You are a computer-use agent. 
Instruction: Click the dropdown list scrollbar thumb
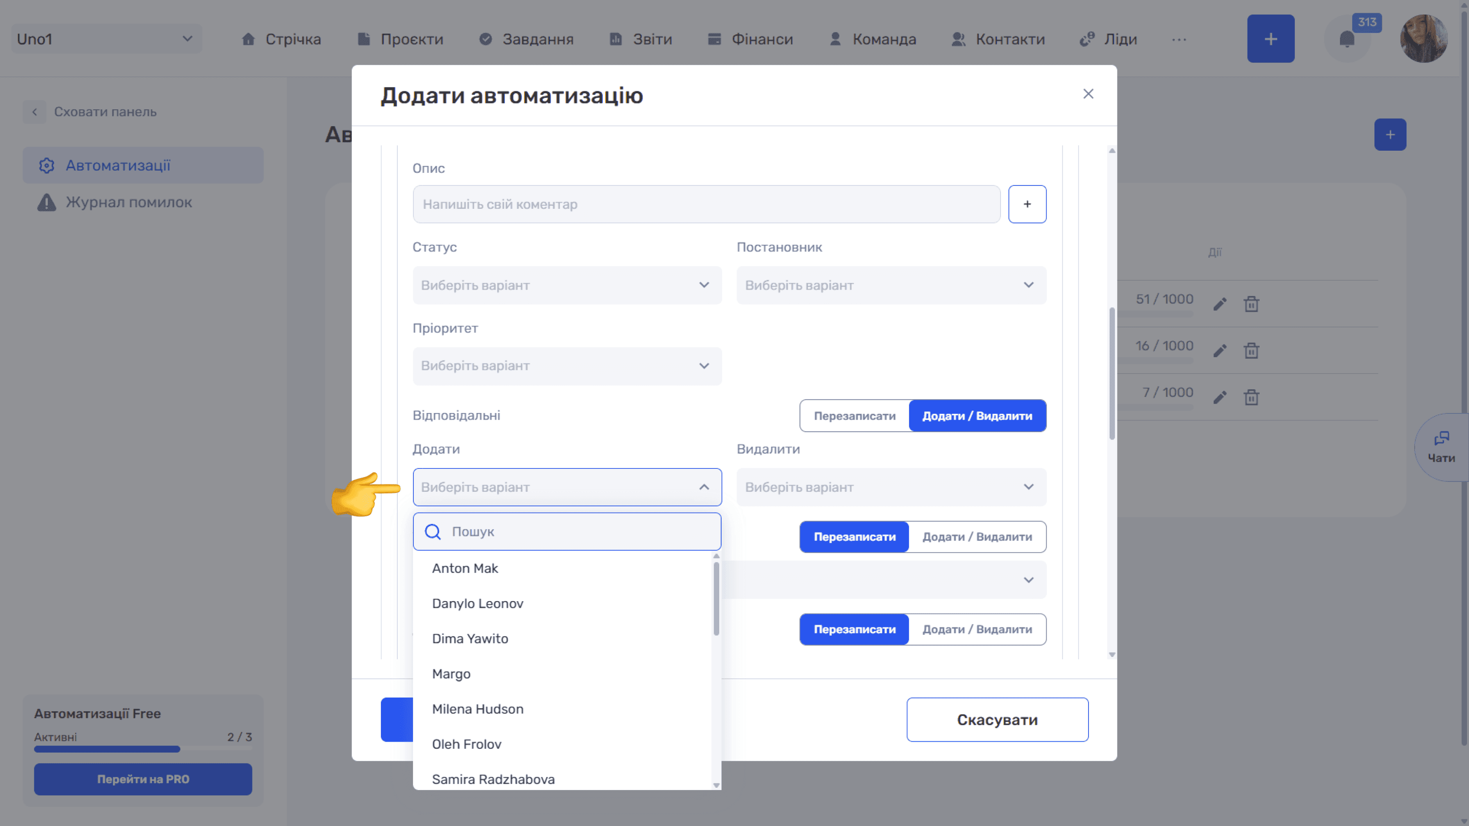pyautogui.click(x=716, y=598)
